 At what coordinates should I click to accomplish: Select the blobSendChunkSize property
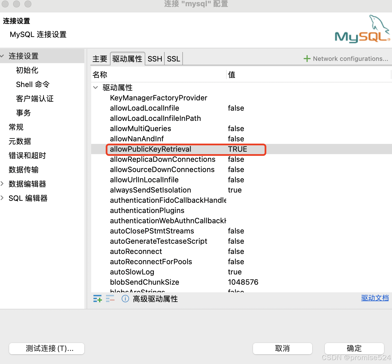144,282
